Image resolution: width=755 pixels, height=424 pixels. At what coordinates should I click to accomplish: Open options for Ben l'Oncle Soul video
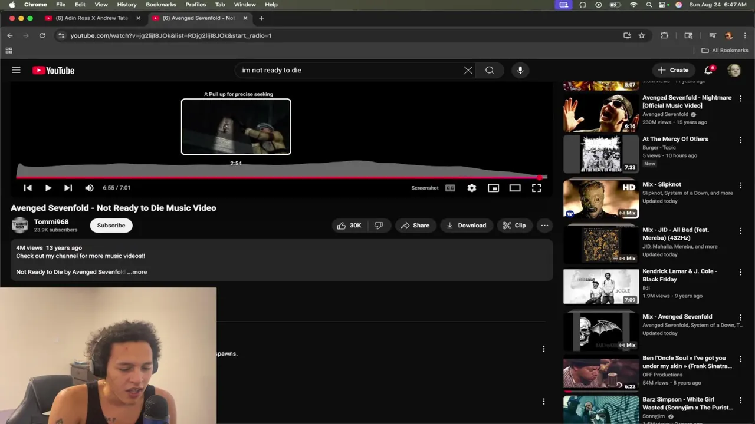coord(740,359)
